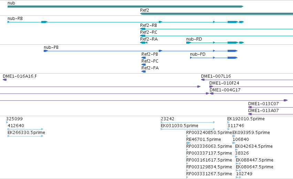This screenshot has width=293, height=179.
Task: Click the Ref2-PB protein label
Action: [x=150, y=54]
